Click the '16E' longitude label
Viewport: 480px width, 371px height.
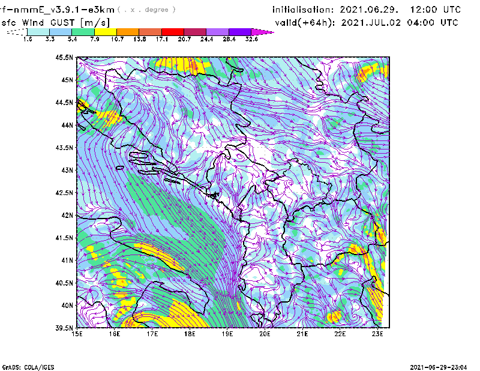115,334
